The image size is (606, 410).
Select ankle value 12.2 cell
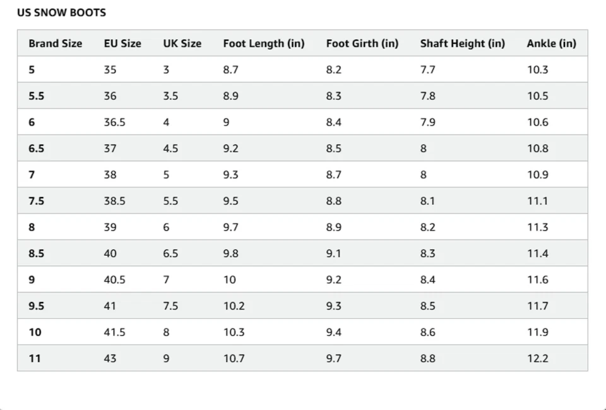(x=538, y=359)
